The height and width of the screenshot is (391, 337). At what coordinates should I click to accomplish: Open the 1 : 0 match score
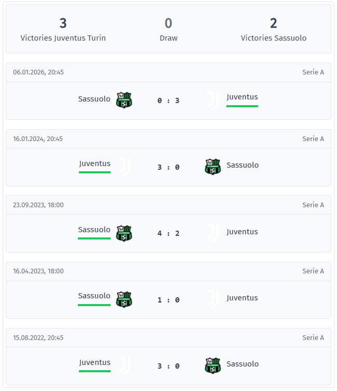[x=168, y=300]
